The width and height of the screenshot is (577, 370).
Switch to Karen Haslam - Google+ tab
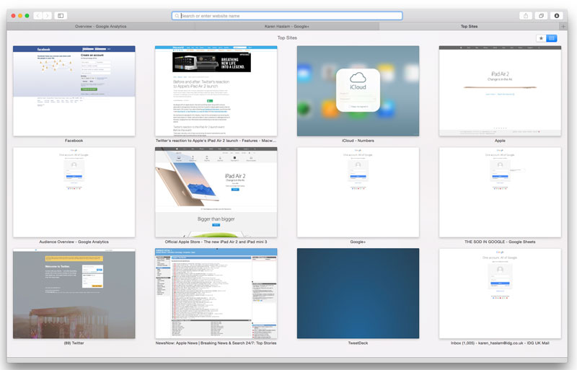pos(287,27)
